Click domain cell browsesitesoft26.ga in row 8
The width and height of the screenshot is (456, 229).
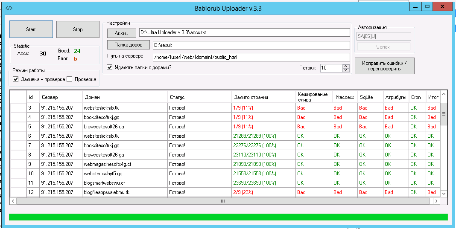tap(125, 155)
